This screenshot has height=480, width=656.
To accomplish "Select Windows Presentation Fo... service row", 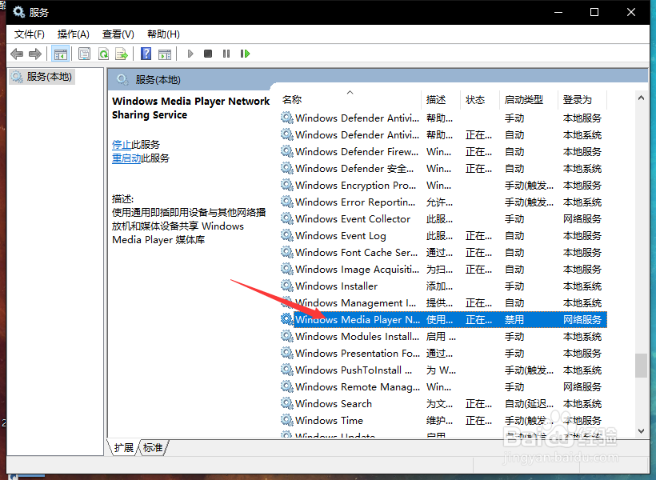I will pos(442,353).
